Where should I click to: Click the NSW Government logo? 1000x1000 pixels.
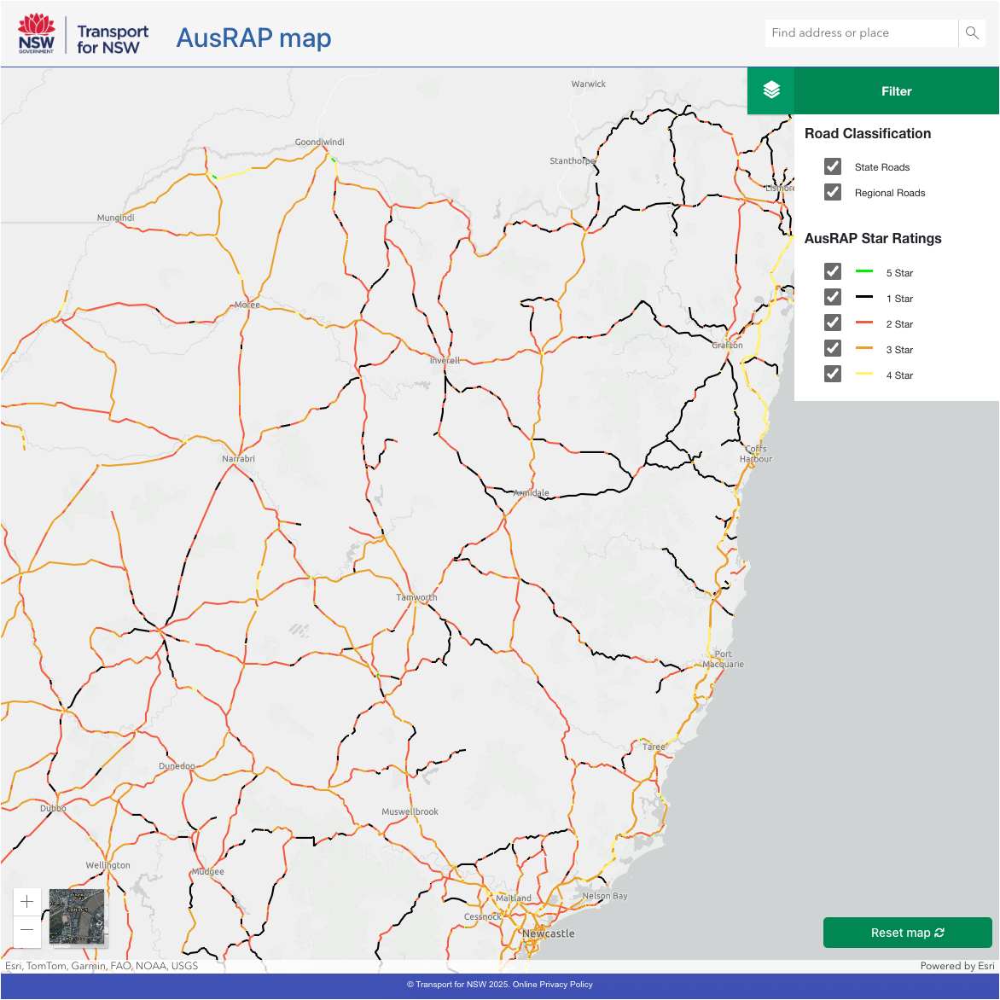click(36, 34)
